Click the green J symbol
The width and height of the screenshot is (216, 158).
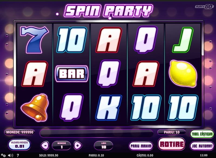click(x=183, y=40)
